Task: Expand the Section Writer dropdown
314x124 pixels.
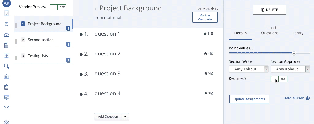Action: tap(266, 69)
